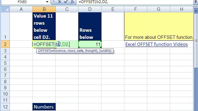Click 'rows' argument in OFFSET tooltip
This screenshot has height=111, width=198.
coord(71,51)
